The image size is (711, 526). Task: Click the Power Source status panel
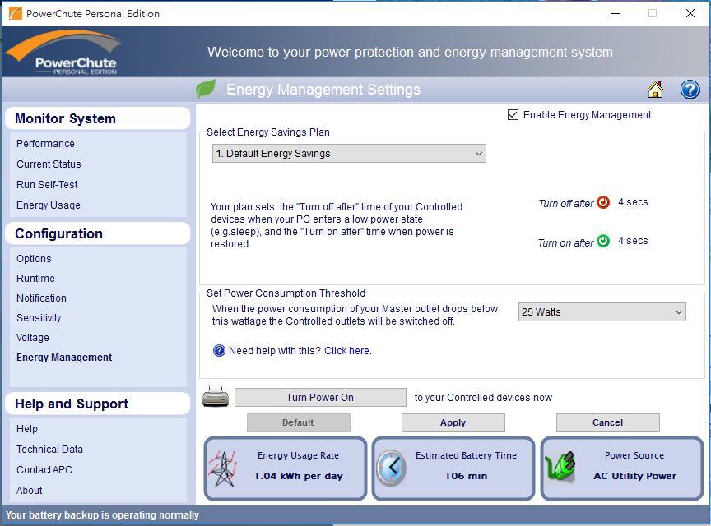tap(622, 468)
